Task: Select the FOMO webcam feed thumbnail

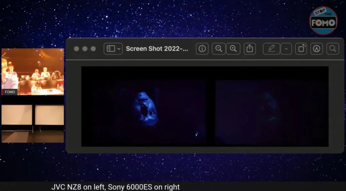Action: click(x=33, y=72)
